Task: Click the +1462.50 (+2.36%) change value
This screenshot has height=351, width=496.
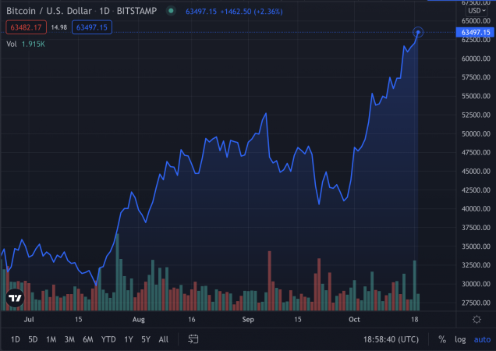Action: (x=251, y=12)
